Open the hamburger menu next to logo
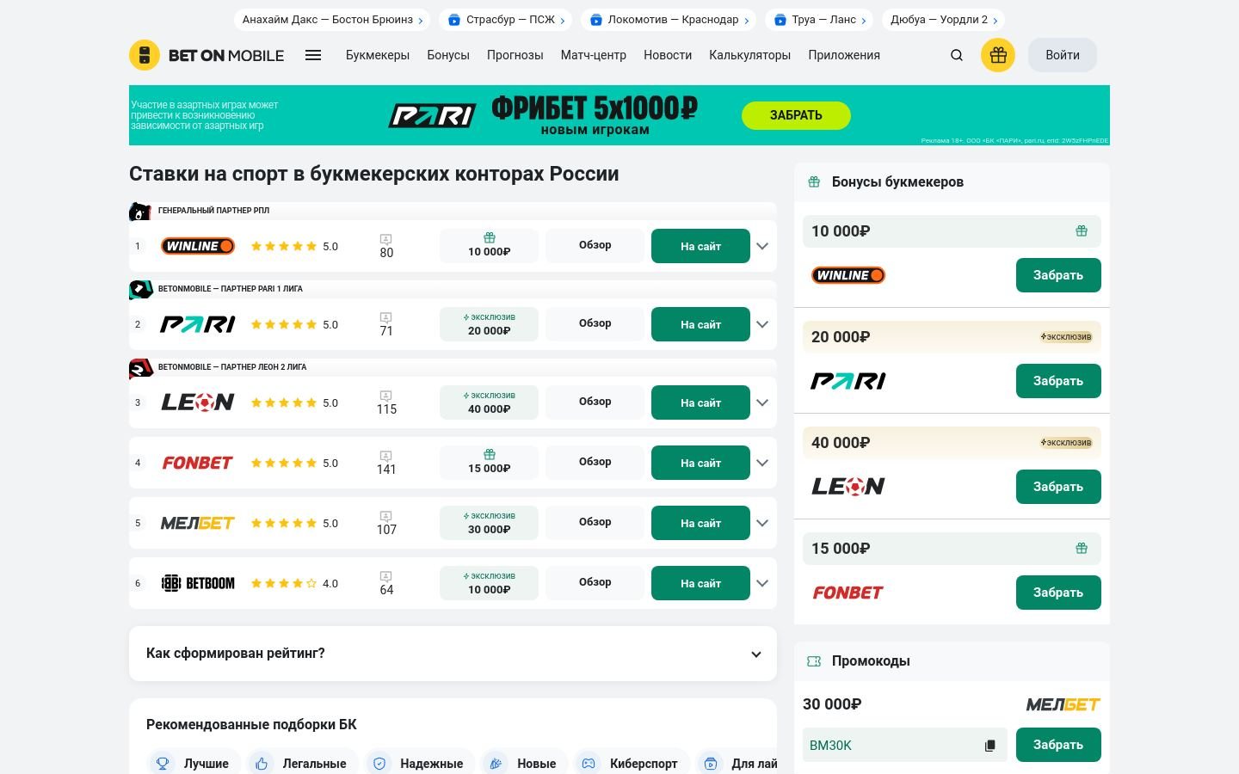 pos(313,55)
